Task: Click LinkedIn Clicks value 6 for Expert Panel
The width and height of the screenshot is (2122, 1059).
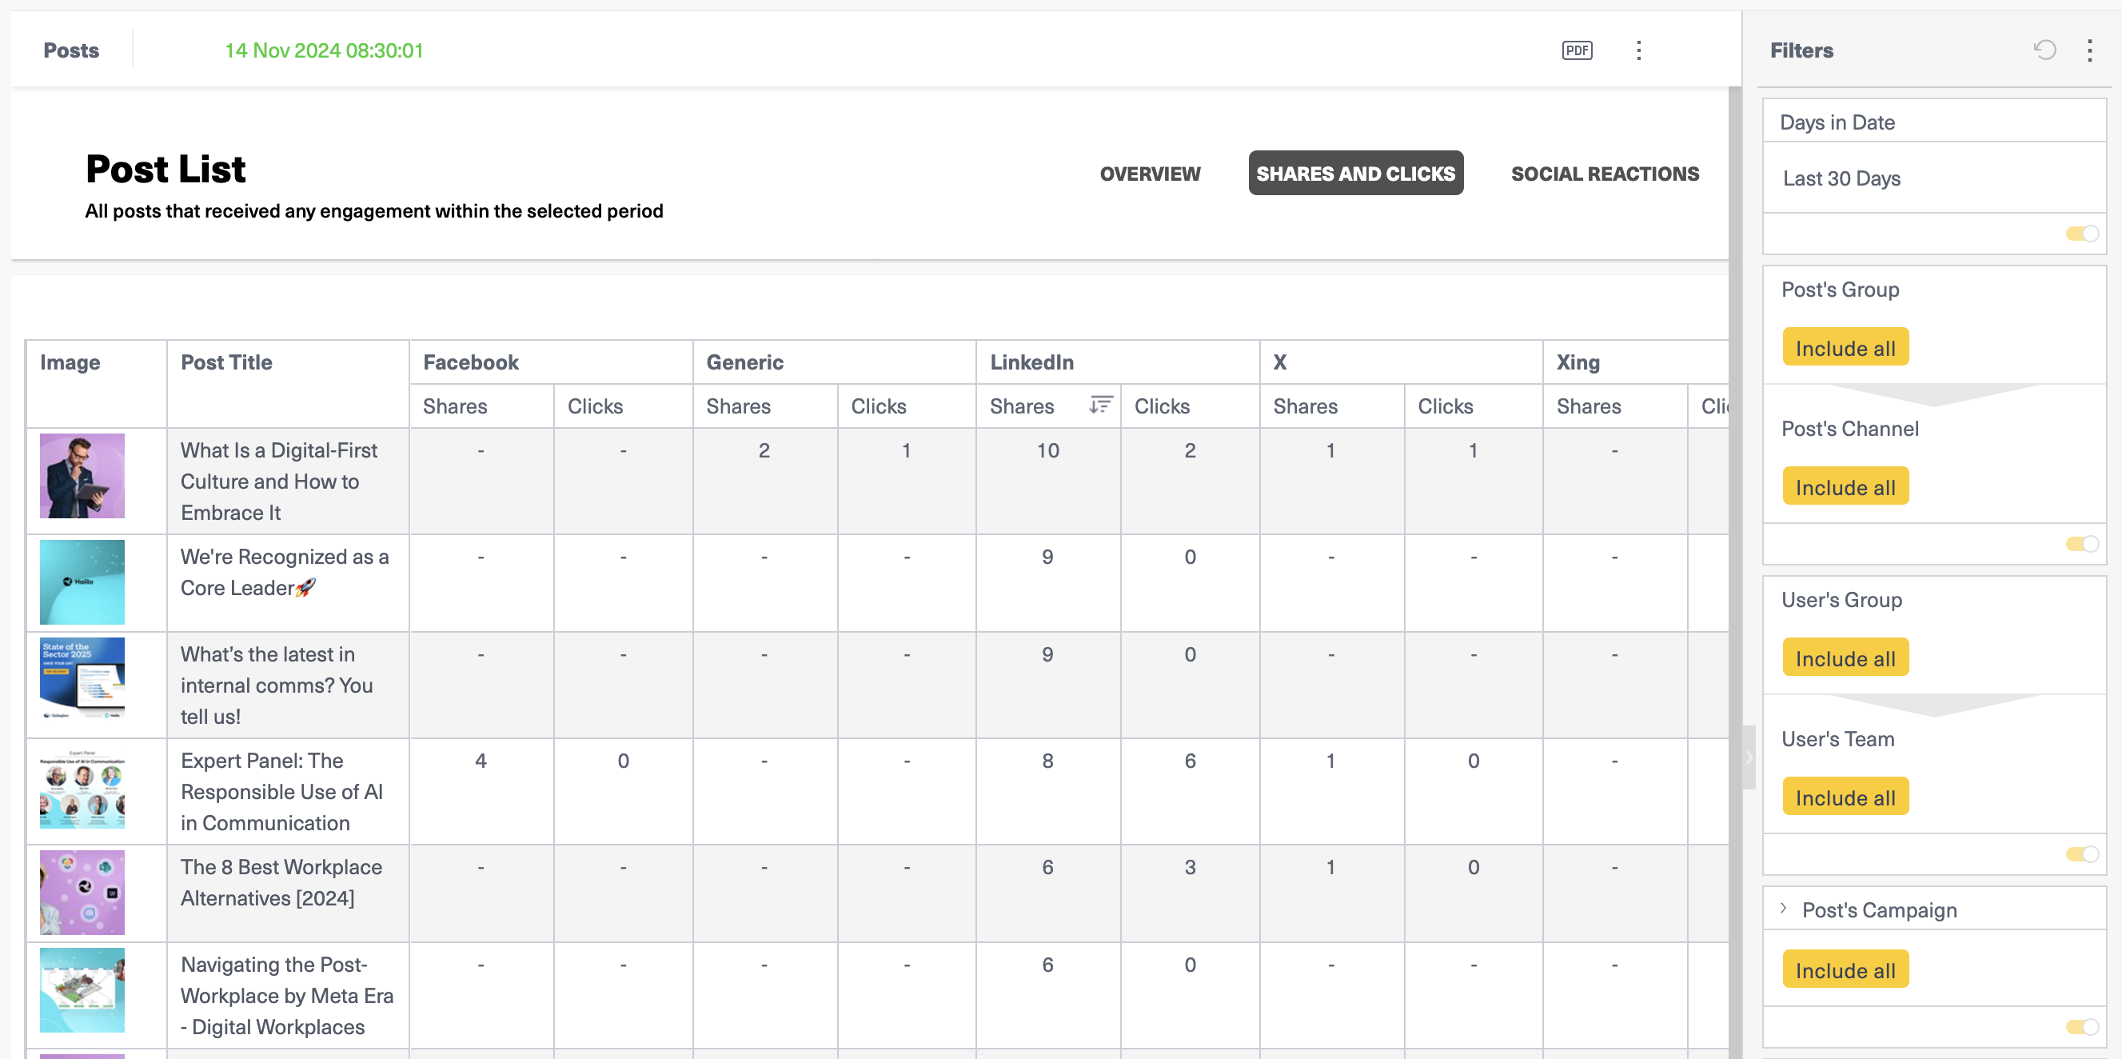Action: (1190, 760)
